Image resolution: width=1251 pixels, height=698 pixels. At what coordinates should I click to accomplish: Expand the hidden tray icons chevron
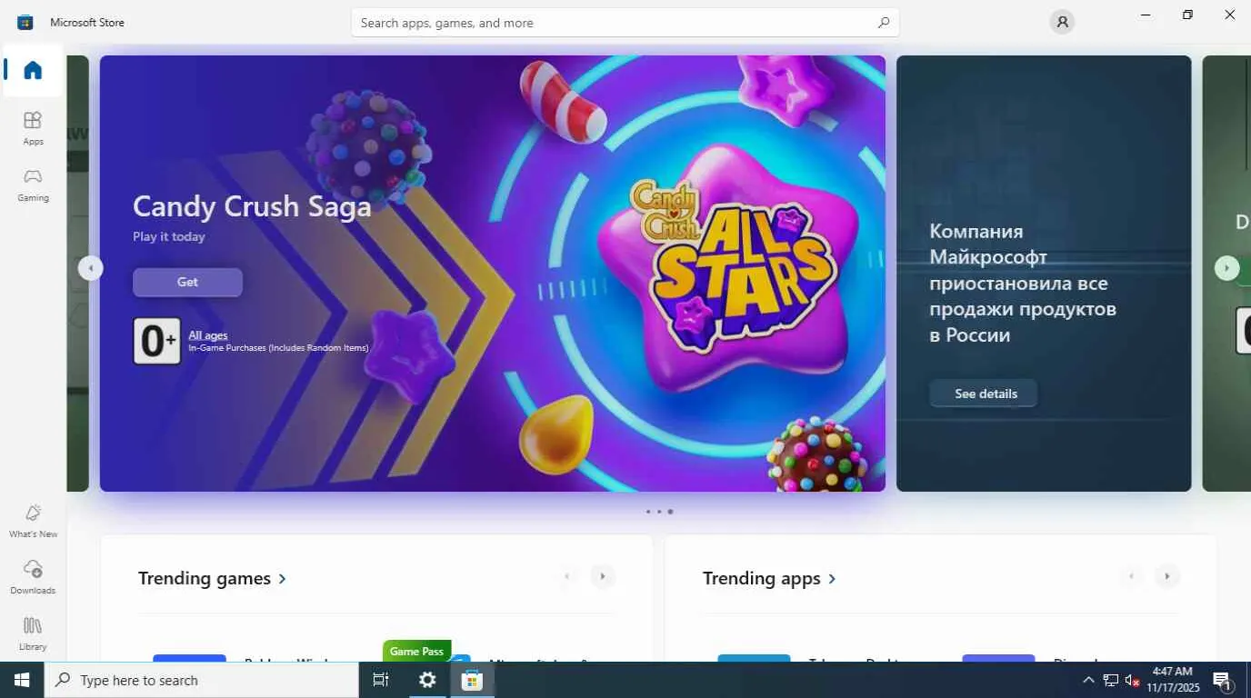coord(1088,680)
